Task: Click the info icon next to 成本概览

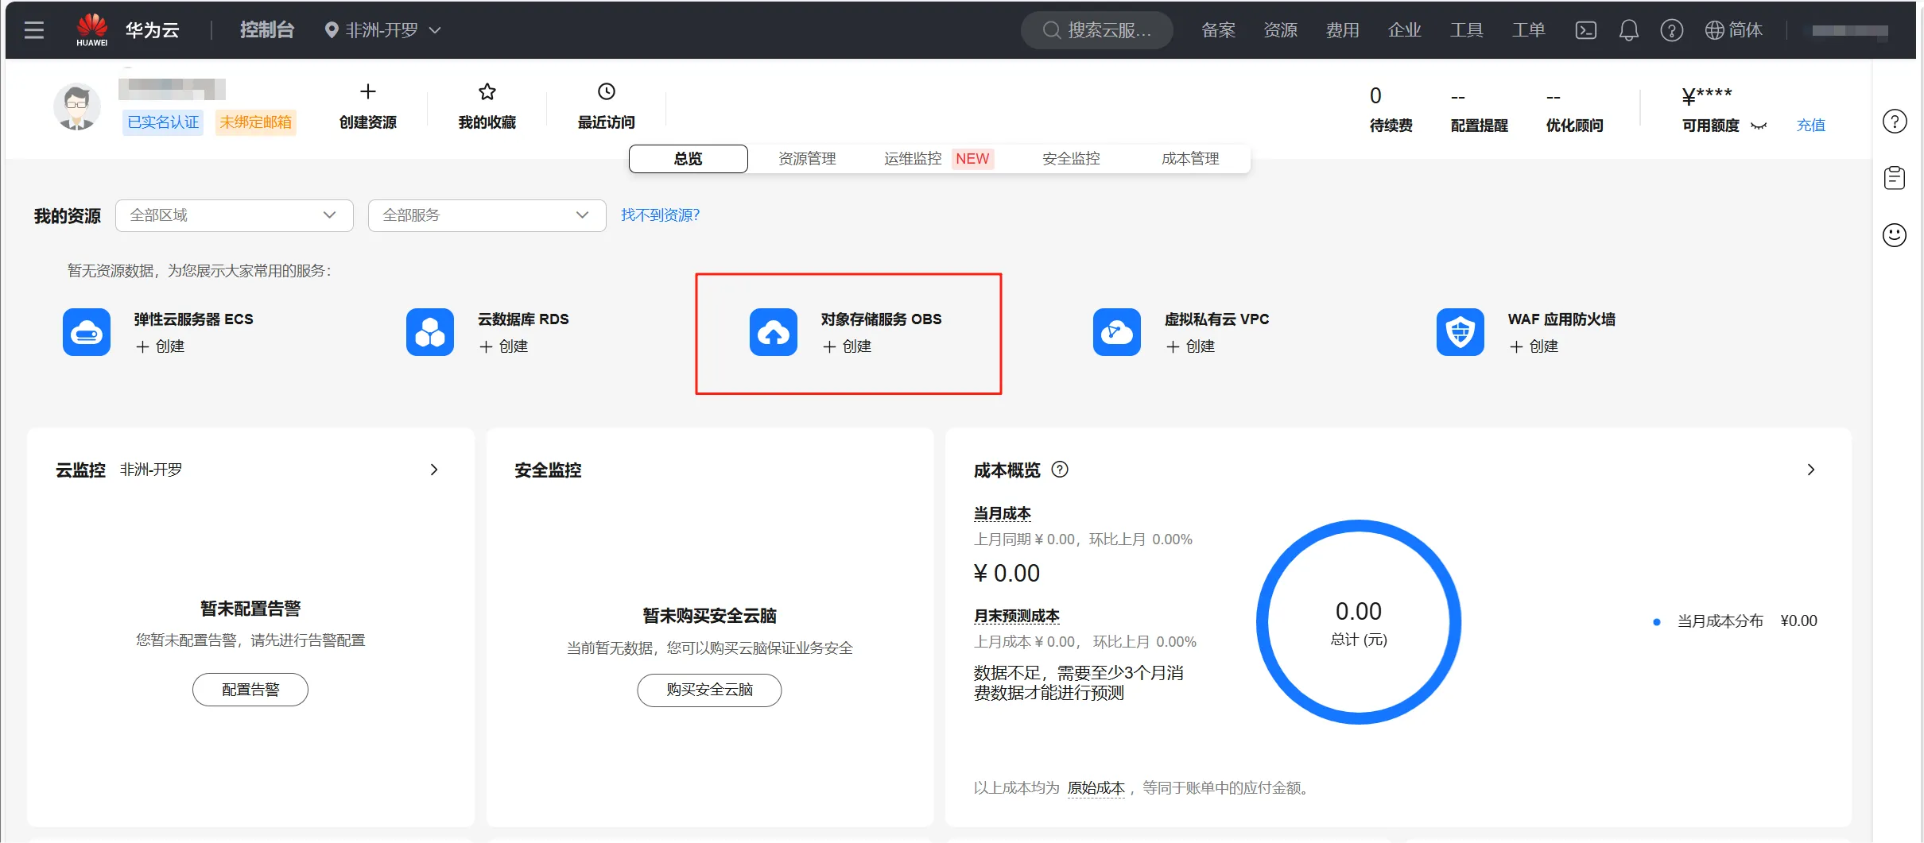Action: [x=1060, y=470]
